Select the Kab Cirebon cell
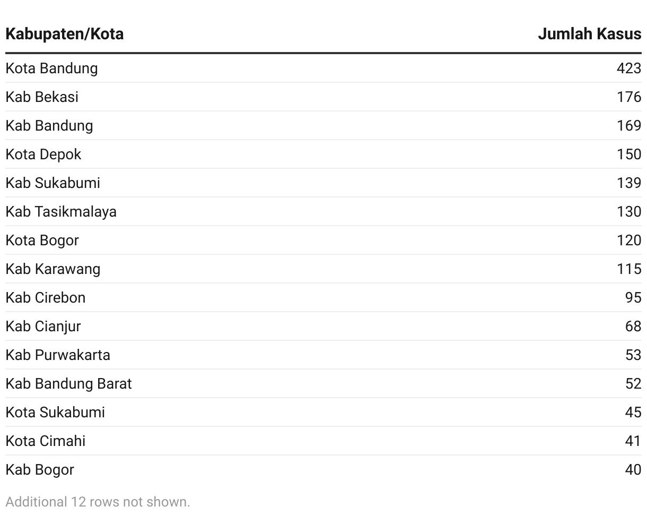Viewport: 647px width, 515px height. pyautogui.click(x=46, y=298)
